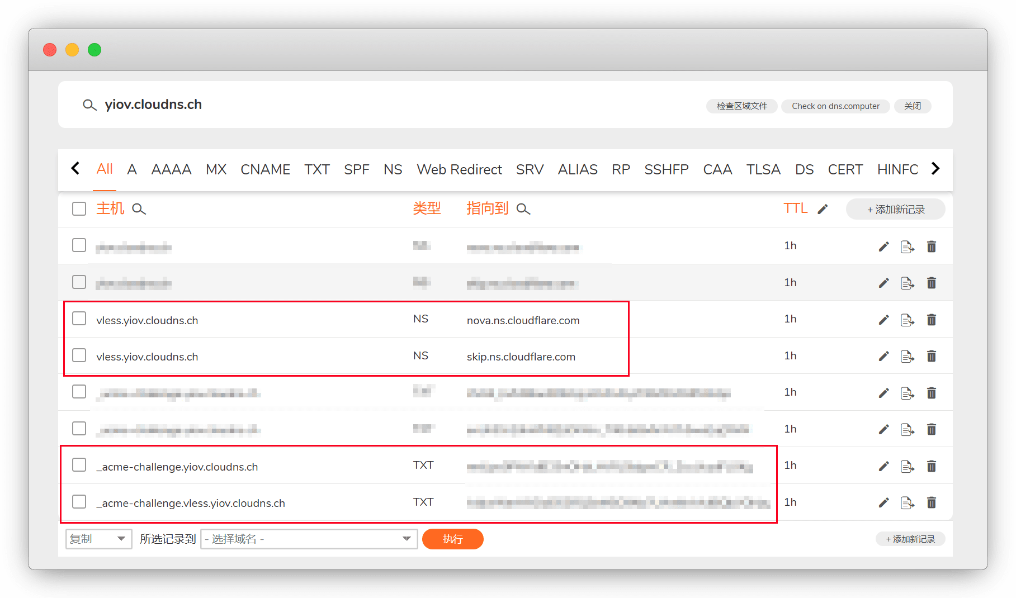The height and width of the screenshot is (598, 1016).
Task: Expand the 选择域名 domain dropdown
Action: pyautogui.click(x=309, y=539)
